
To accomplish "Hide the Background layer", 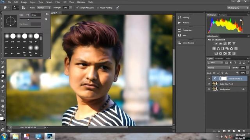I will [209, 89].
